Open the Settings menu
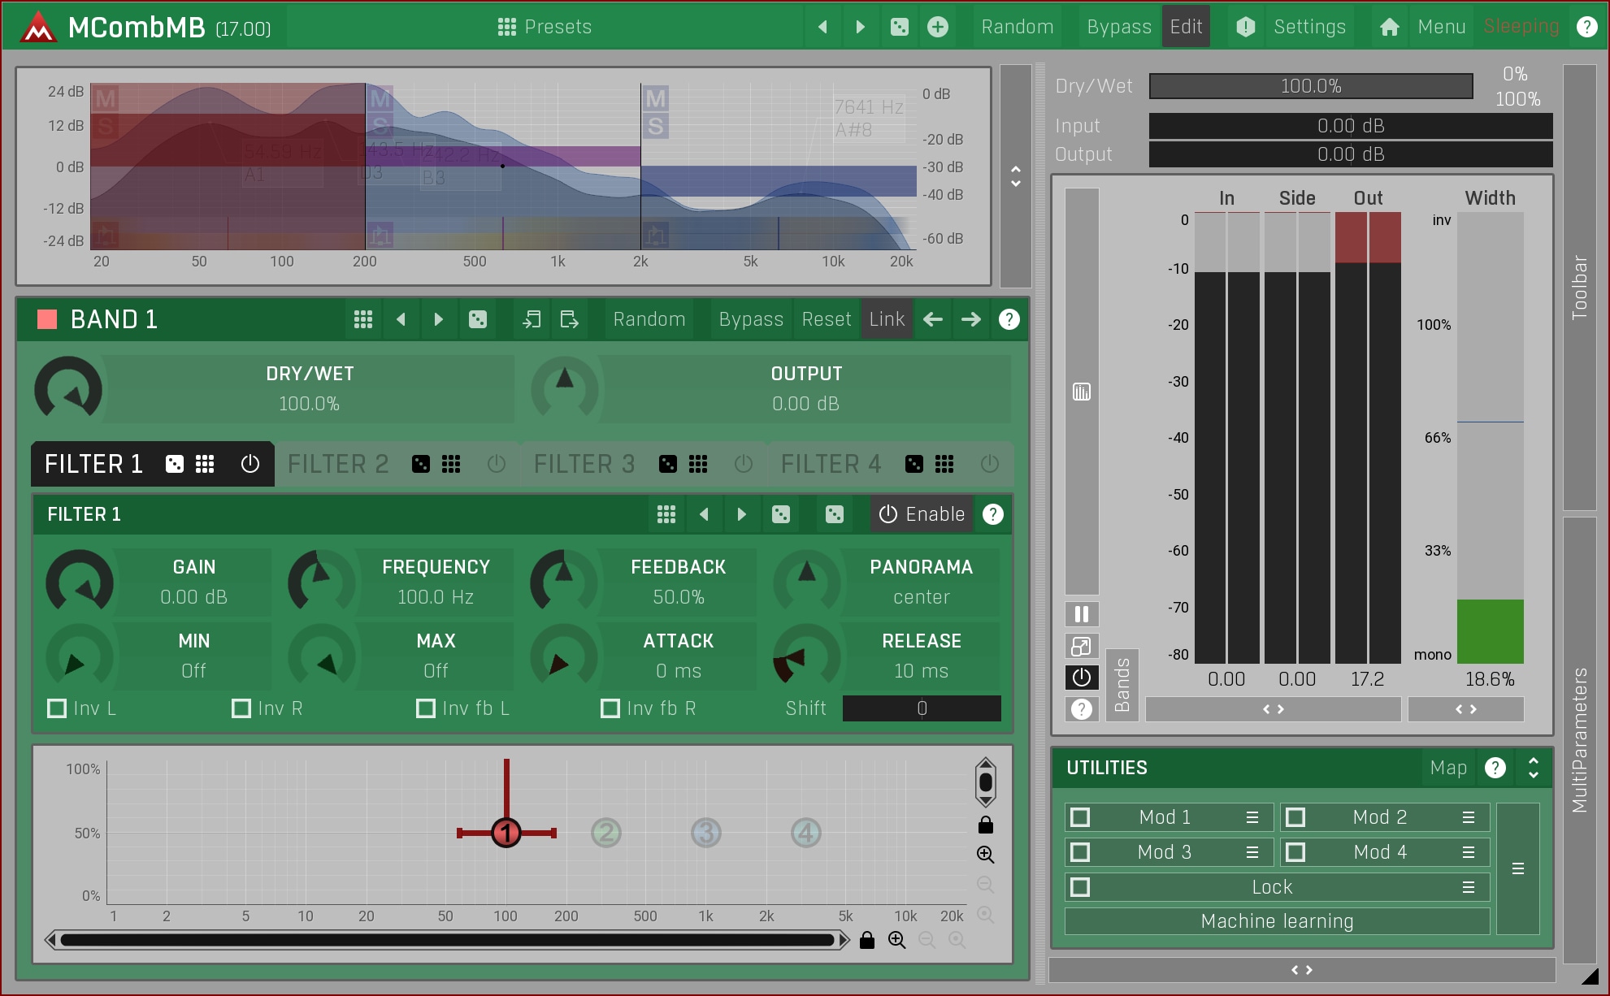Image resolution: width=1610 pixels, height=996 pixels. pyautogui.click(x=1308, y=27)
